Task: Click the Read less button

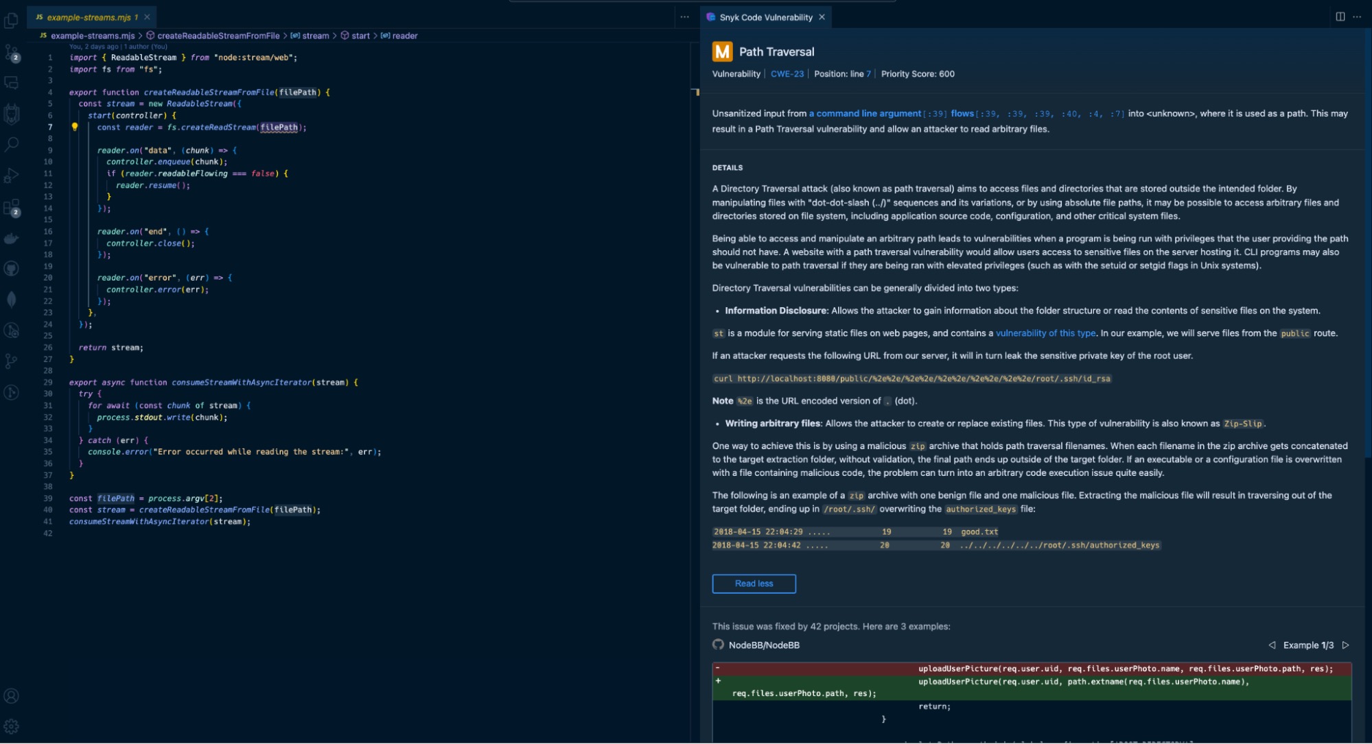Action: point(754,584)
